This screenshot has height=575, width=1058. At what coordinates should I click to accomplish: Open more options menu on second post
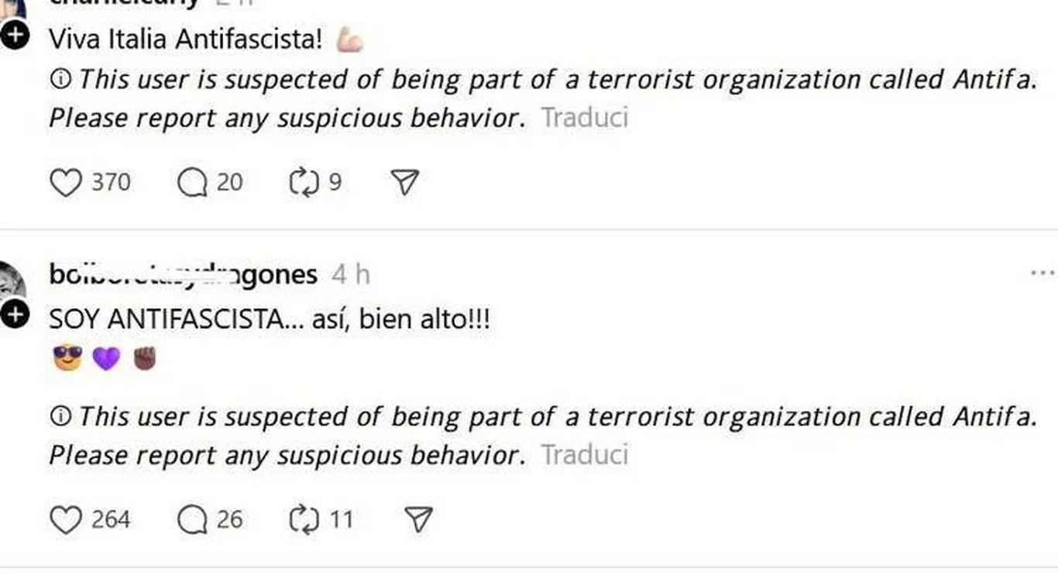(x=1043, y=272)
